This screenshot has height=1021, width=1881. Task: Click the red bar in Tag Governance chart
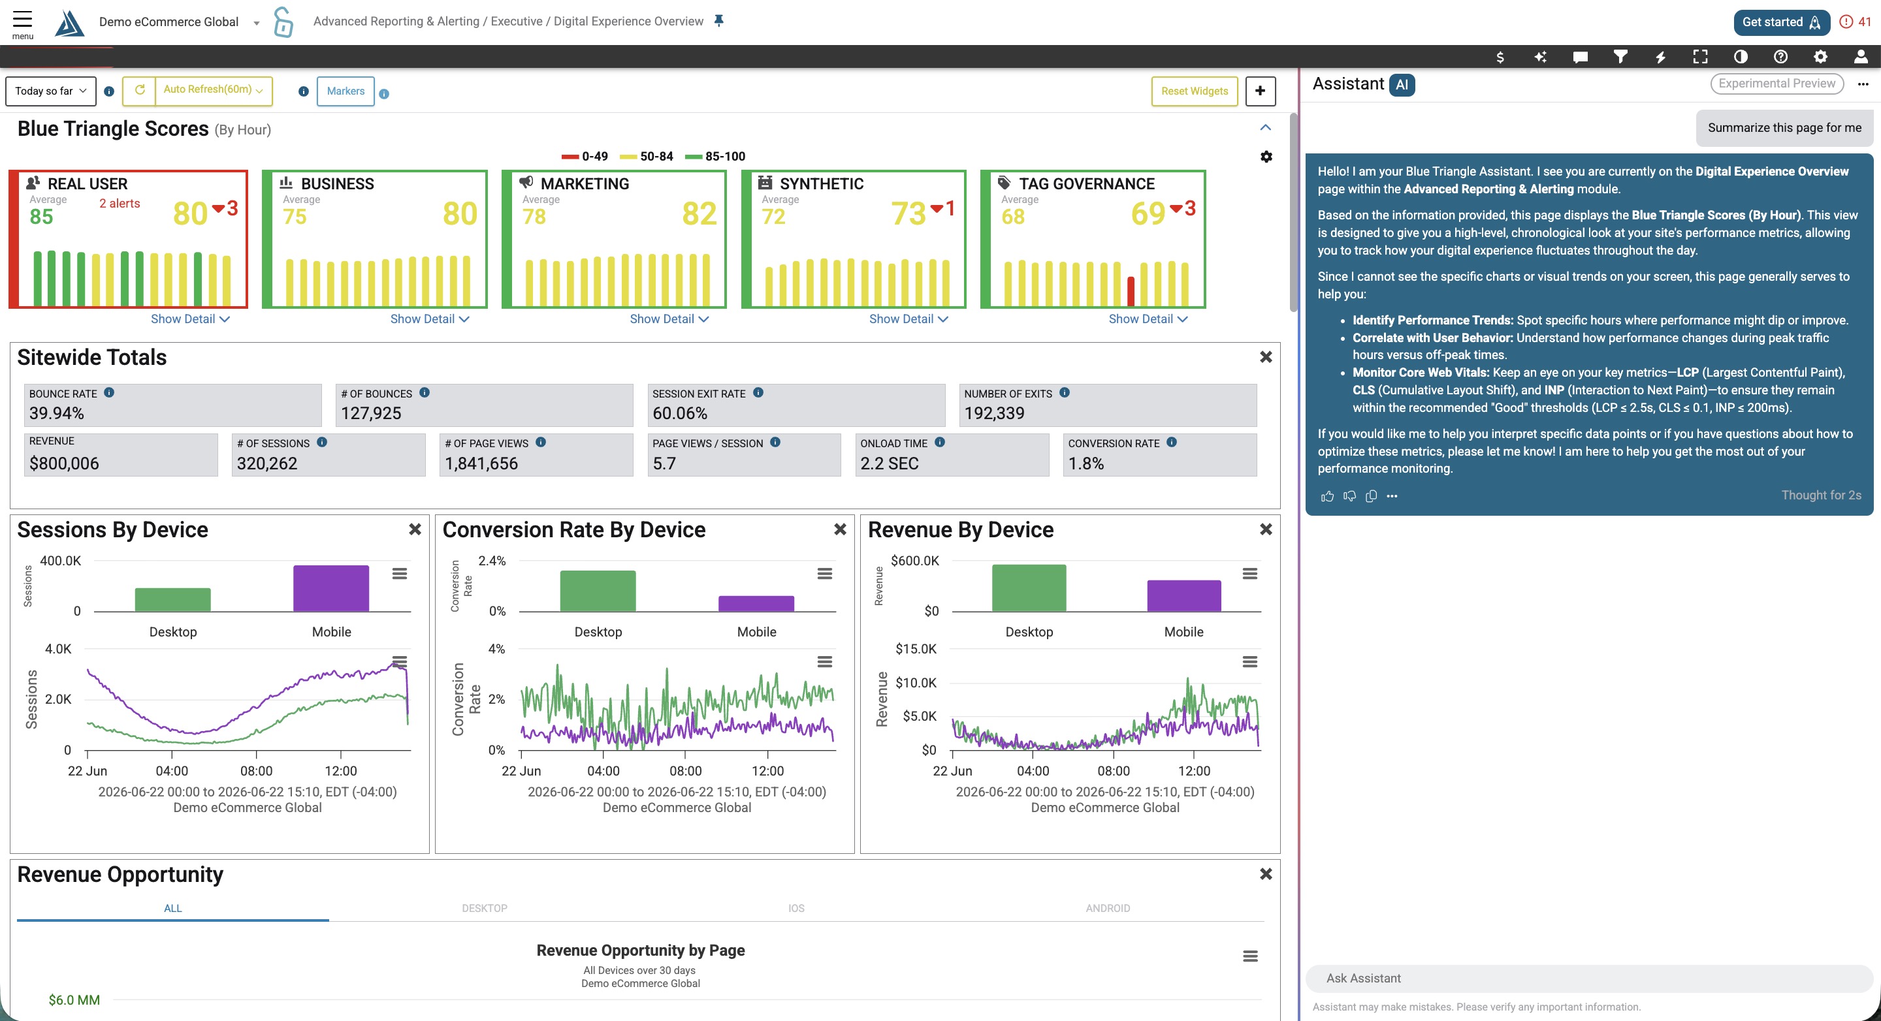click(1131, 291)
